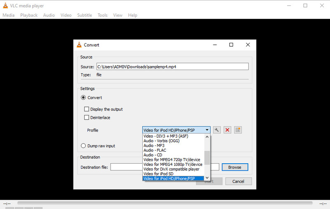Click the VLC cone icon in main title bar

(x=4, y=5)
